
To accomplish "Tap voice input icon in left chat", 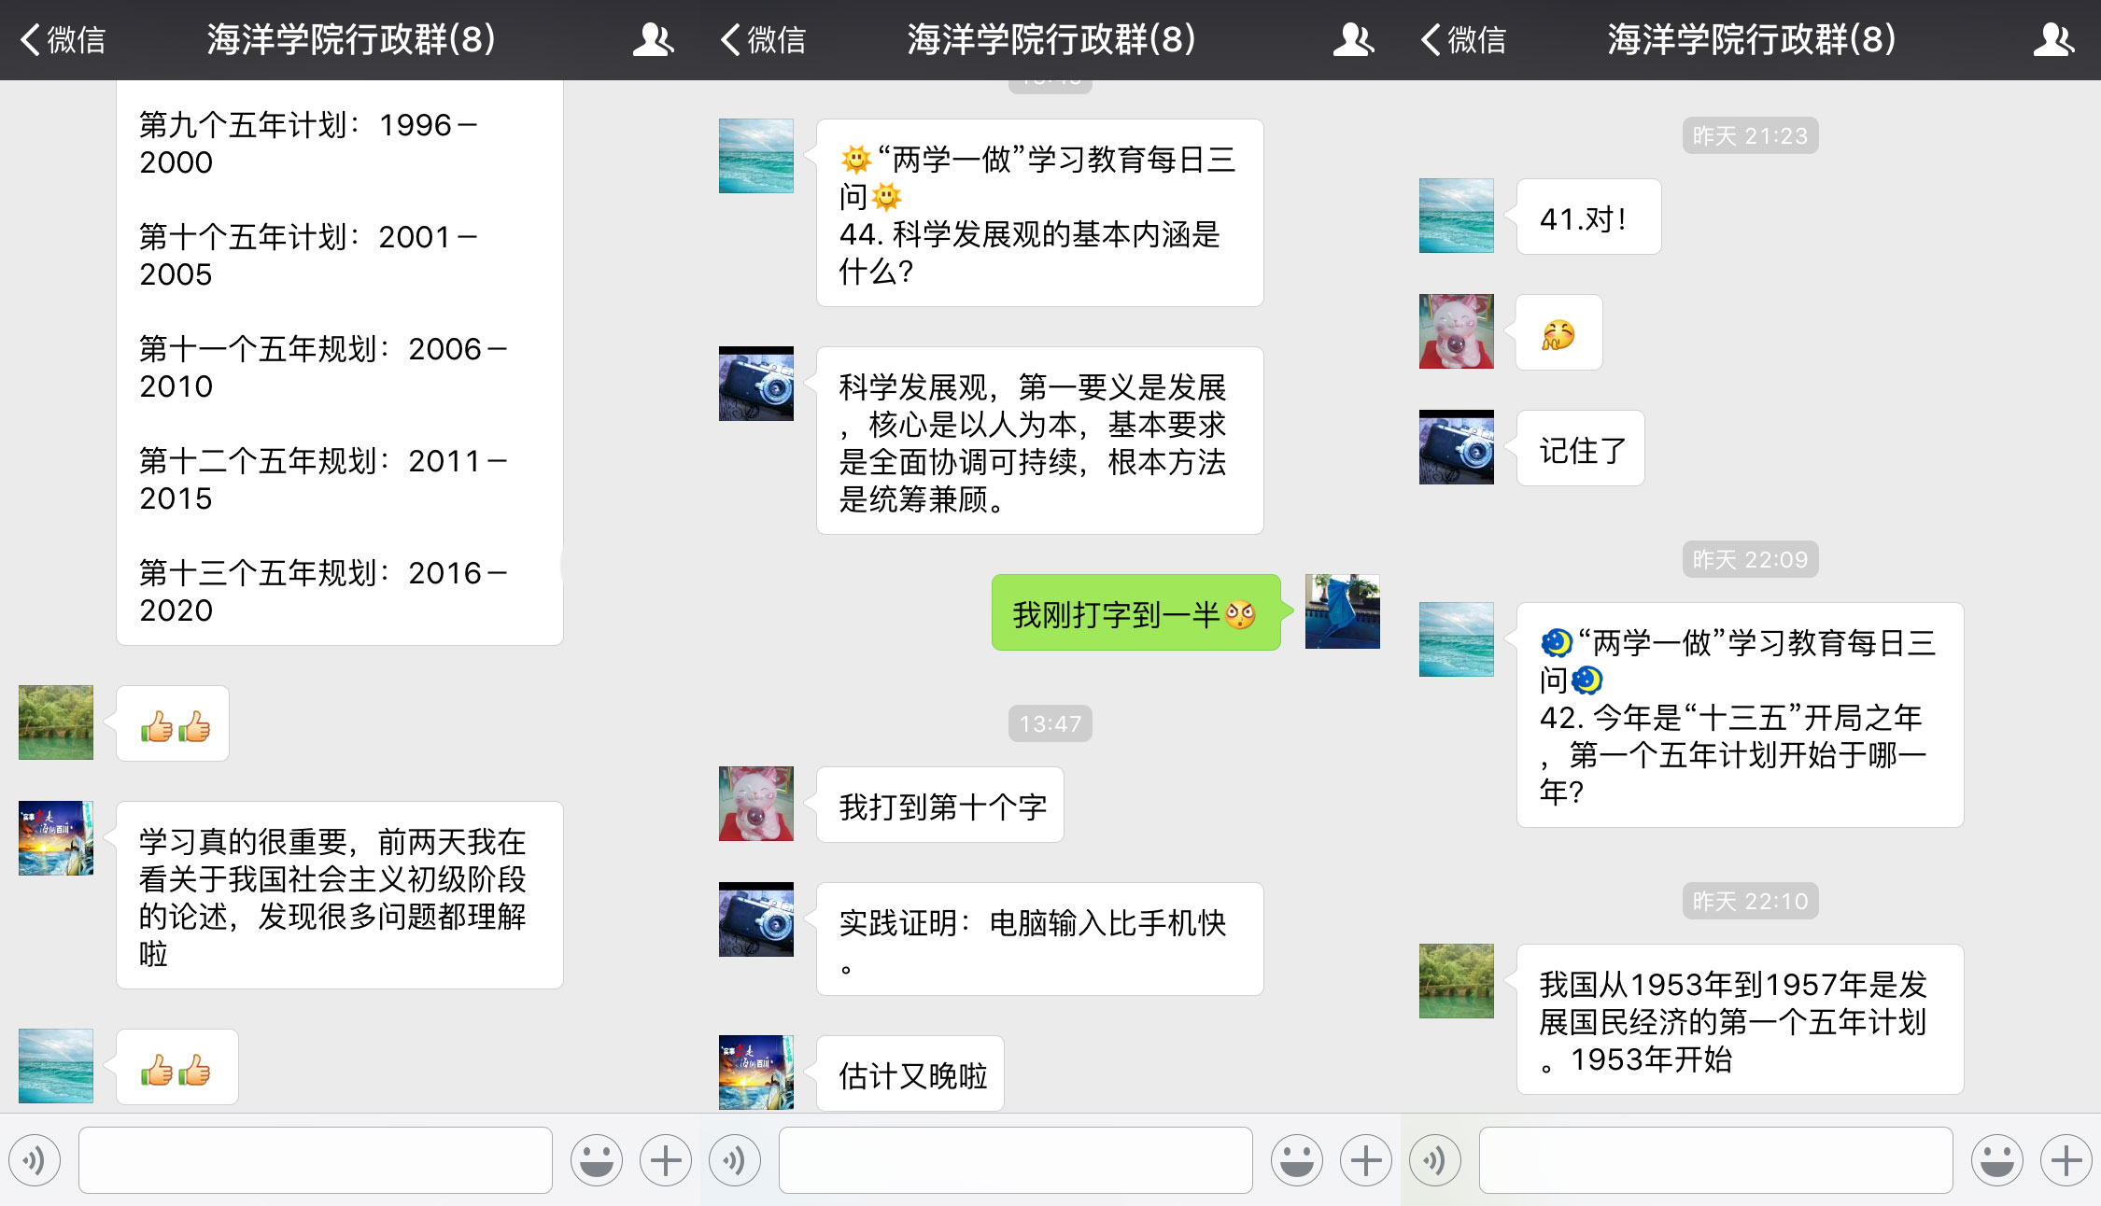I will point(35,1160).
